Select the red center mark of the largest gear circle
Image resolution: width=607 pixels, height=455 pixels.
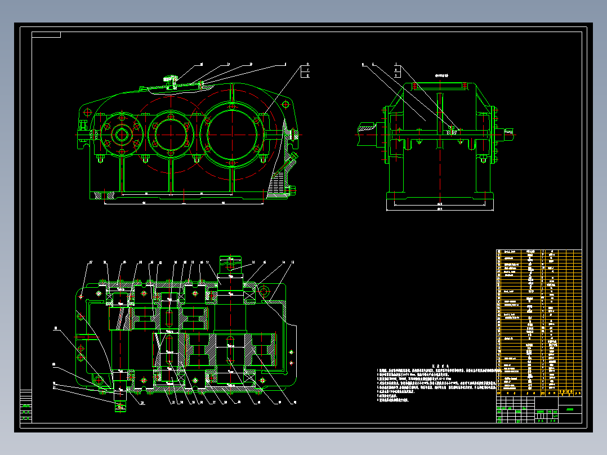pos(233,135)
